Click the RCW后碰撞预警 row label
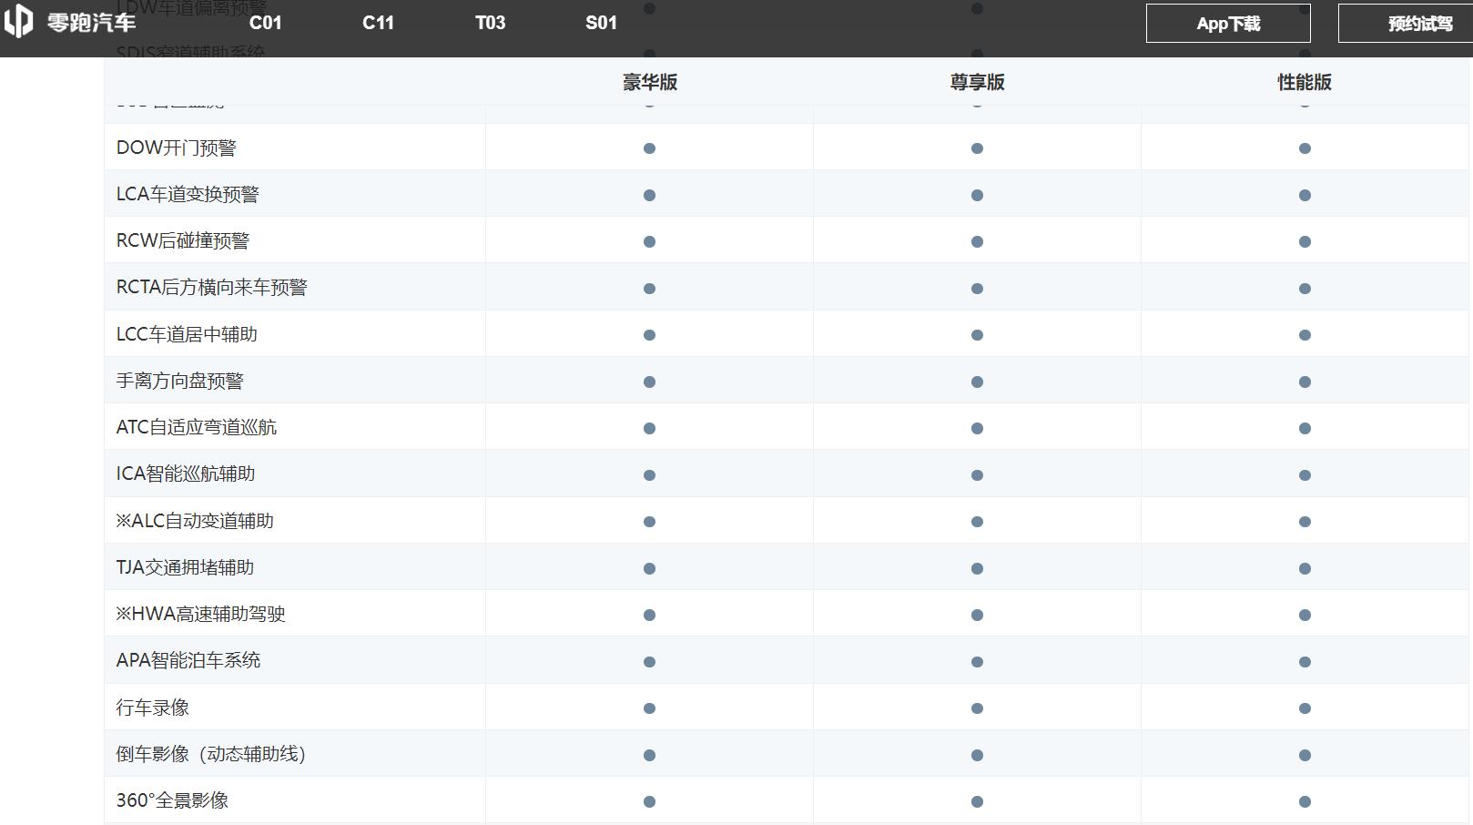1473x825 pixels. click(x=183, y=240)
